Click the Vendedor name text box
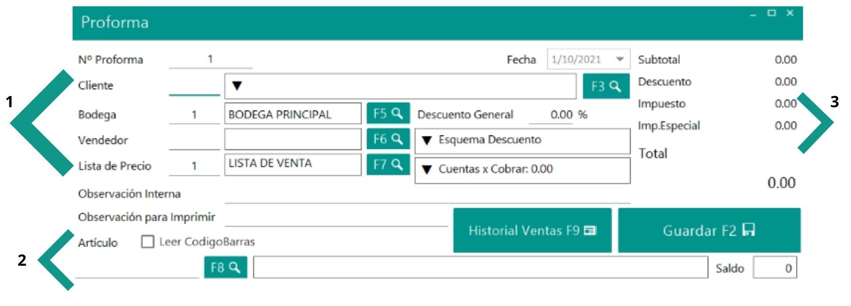Screen dimensions: 851x306 click(293, 139)
